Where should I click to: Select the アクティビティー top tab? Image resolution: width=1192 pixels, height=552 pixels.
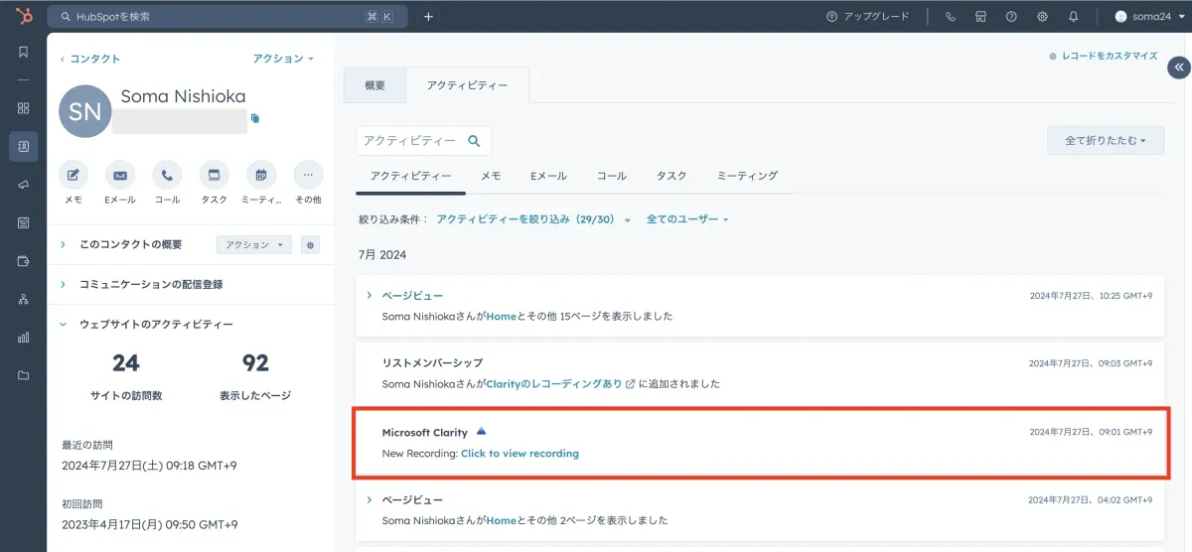(467, 85)
